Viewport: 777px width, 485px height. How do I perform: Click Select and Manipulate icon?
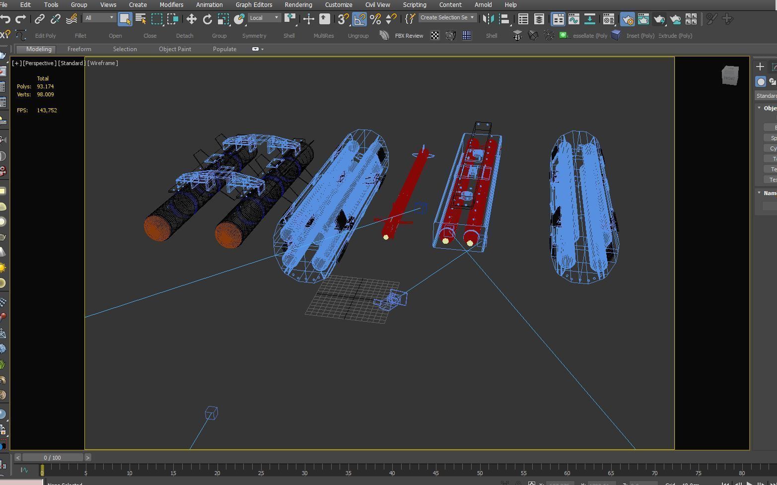click(x=308, y=19)
